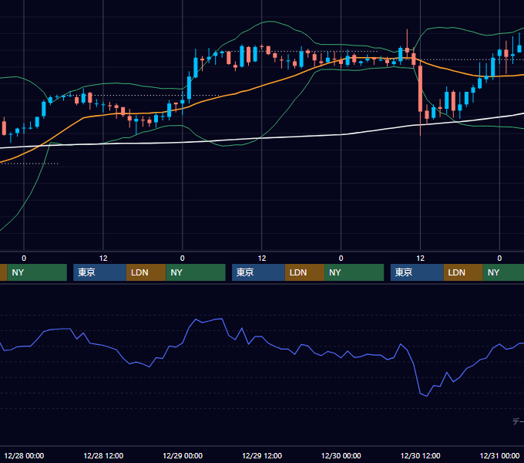
Task: Select the 東京 session block on 12/30
Action: pyautogui.click(x=417, y=272)
